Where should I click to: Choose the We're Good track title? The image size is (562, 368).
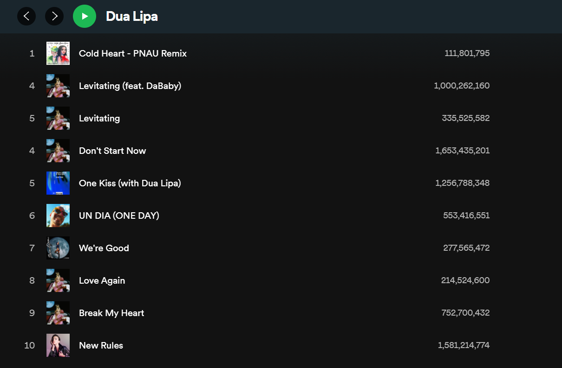[x=104, y=248]
